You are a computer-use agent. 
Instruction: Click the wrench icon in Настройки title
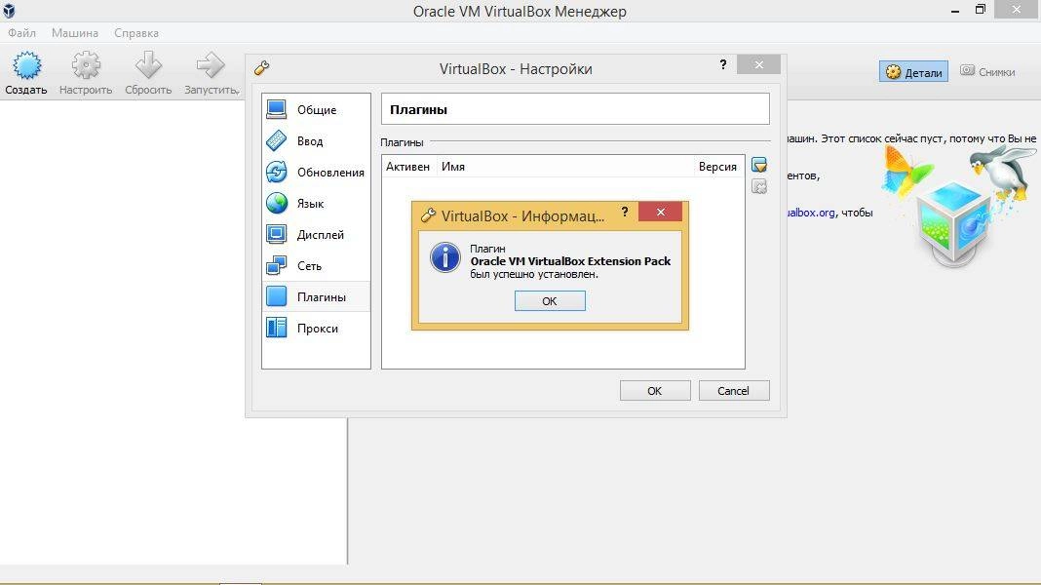(261, 67)
